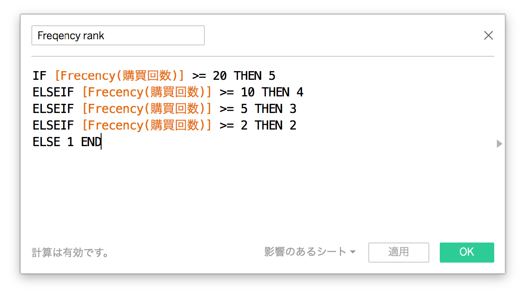Image resolution: width=523 pixels, height=294 pixels.
Task: Click the "計算は有効です。" status message
Action: pos(71,253)
